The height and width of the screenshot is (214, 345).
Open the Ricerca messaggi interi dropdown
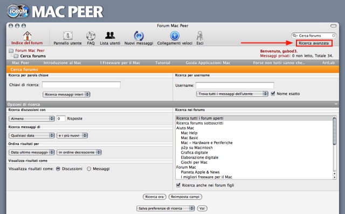click(x=66, y=94)
